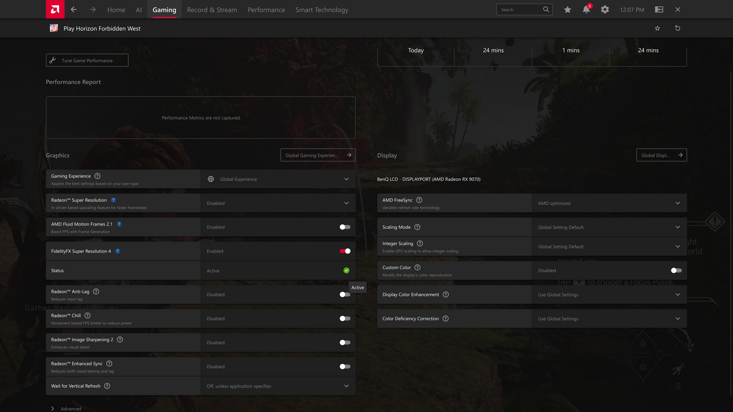Click the Today playtime stat
The image size is (733, 412).
pyautogui.click(x=416, y=50)
